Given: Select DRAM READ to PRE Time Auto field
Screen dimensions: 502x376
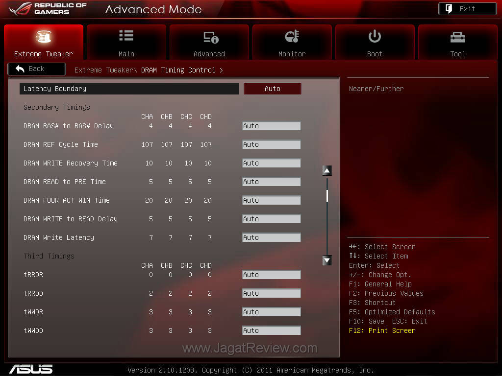Looking at the screenshot, I should tap(272, 182).
